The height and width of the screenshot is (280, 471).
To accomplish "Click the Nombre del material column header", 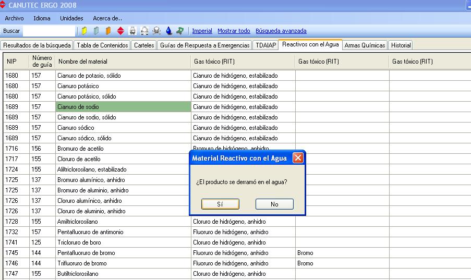I will click(123, 62).
